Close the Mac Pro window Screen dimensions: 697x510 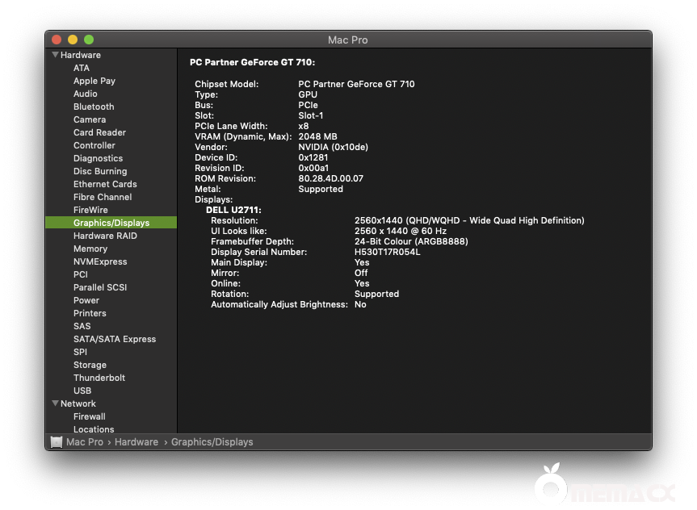coord(57,40)
